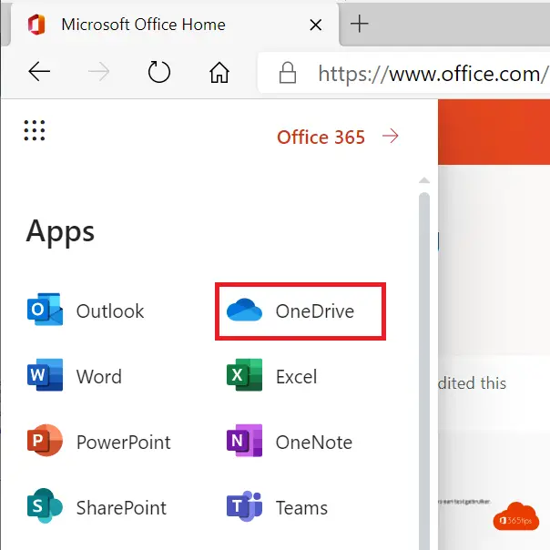The height and width of the screenshot is (550, 550).
Task: Click the apps panel scrollbar thumb
Action: click(424, 371)
